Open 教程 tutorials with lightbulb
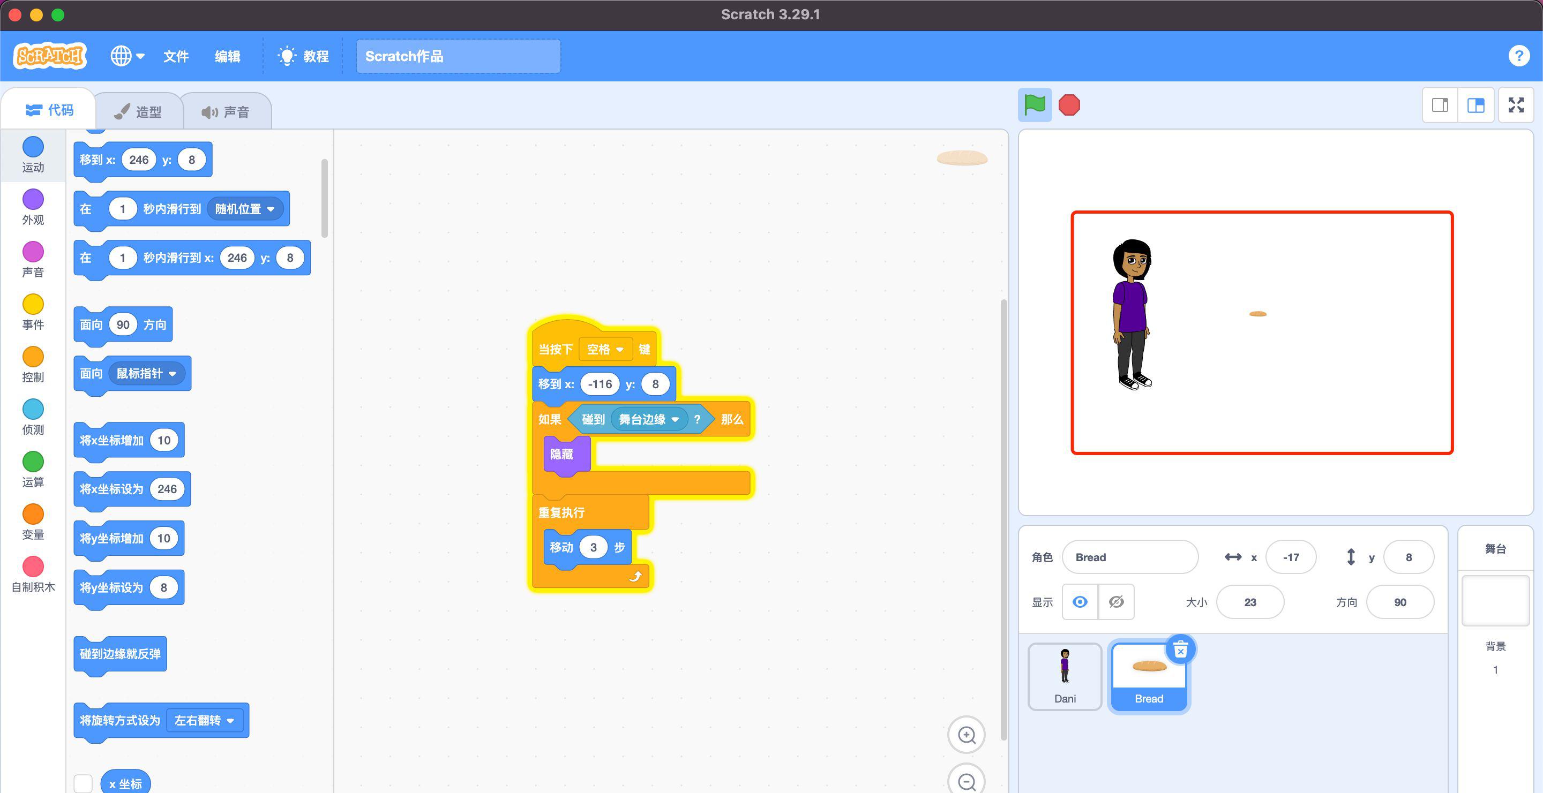 click(303, 56)
